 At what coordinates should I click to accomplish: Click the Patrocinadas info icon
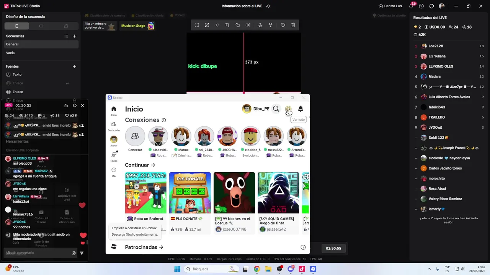pyautogui.click(x=303, y=247)
